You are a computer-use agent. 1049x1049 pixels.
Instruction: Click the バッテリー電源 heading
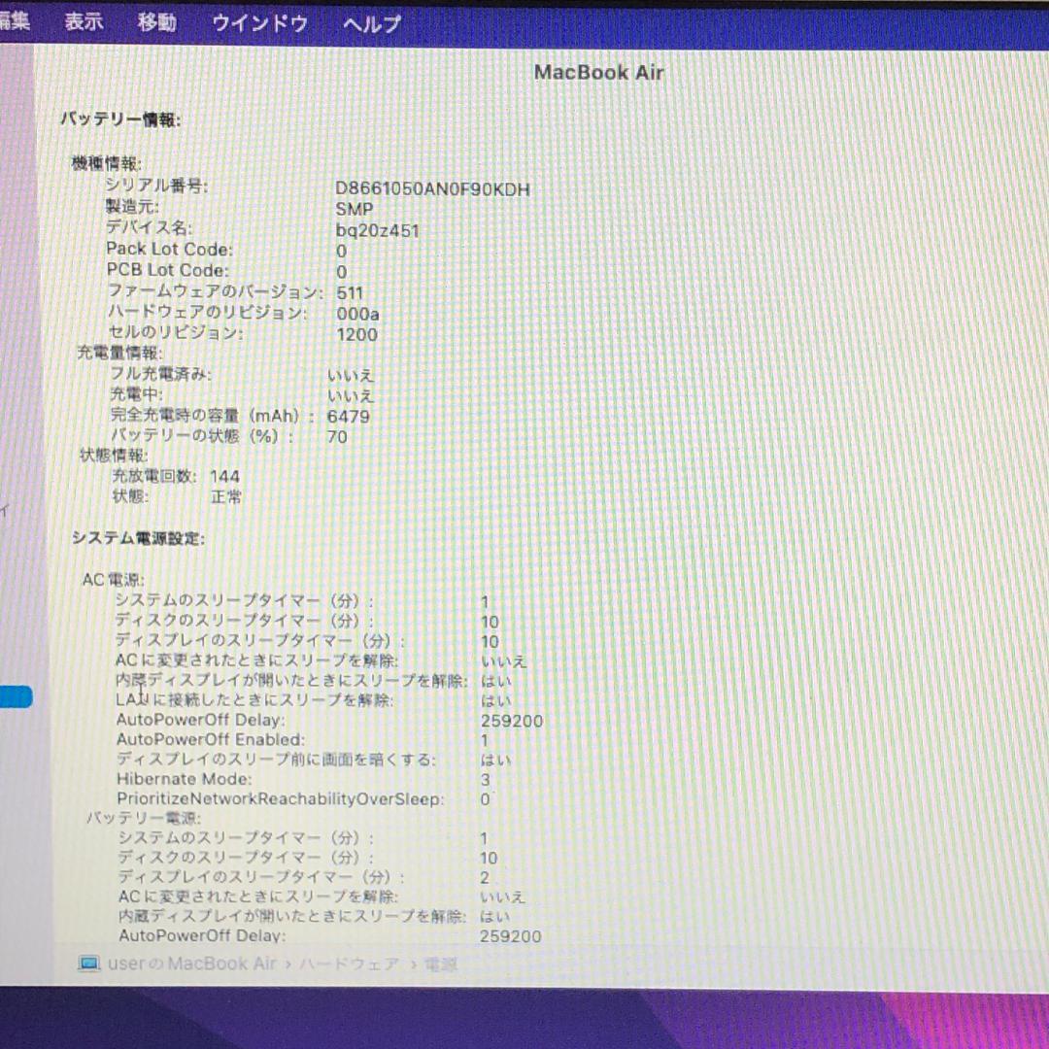pos(144,818)
